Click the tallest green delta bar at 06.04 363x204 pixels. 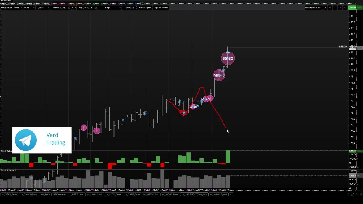[x=228, y=157]
